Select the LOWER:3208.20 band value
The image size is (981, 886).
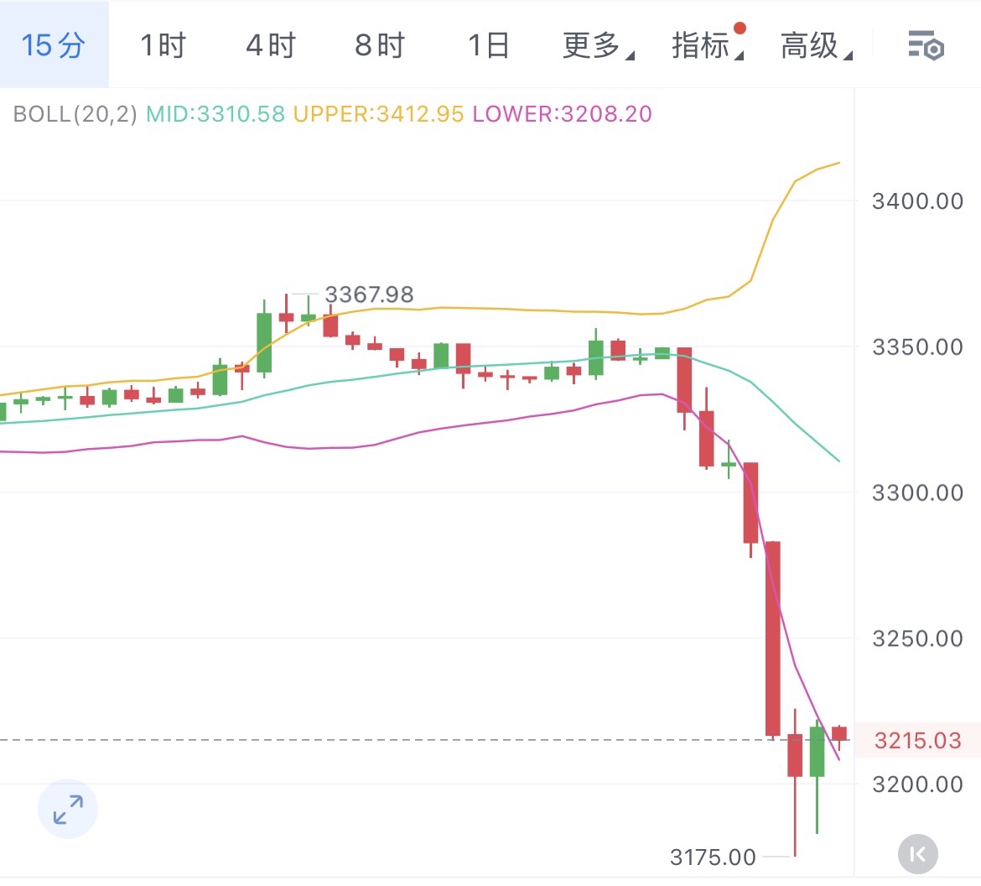pos(562,114)
